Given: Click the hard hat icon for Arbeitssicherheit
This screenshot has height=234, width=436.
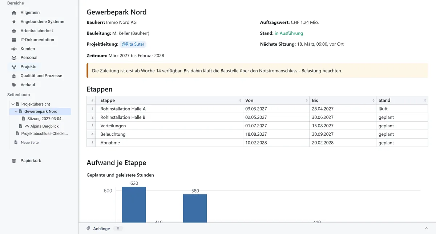Looking at the screenshot, I should pyautogui.click(x=14, y=31).
